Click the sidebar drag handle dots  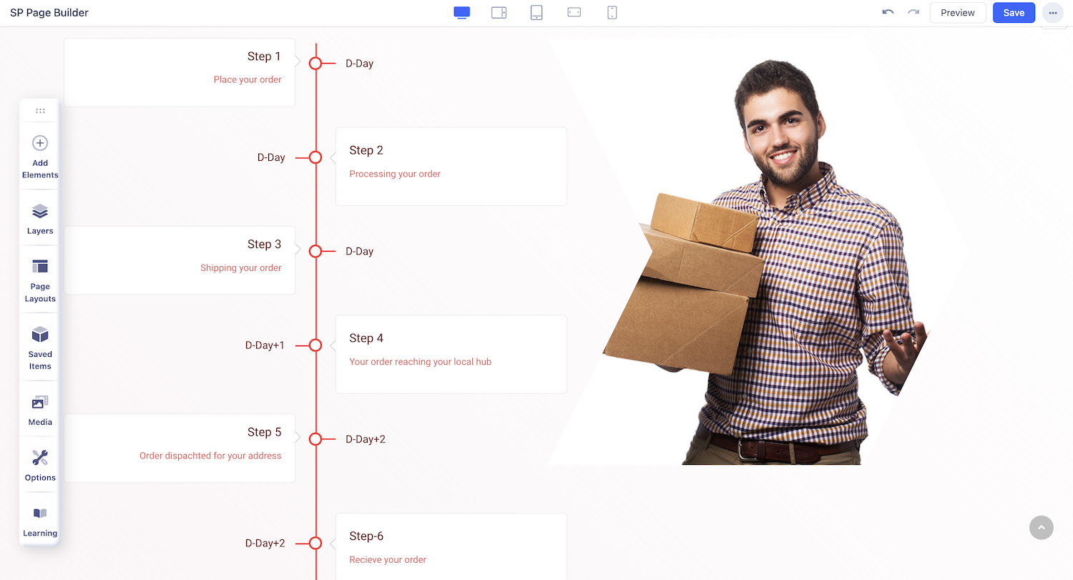tap(40, 111)
